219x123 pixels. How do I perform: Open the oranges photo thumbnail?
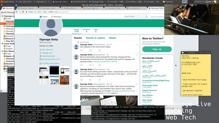click(x=64, y=80)
